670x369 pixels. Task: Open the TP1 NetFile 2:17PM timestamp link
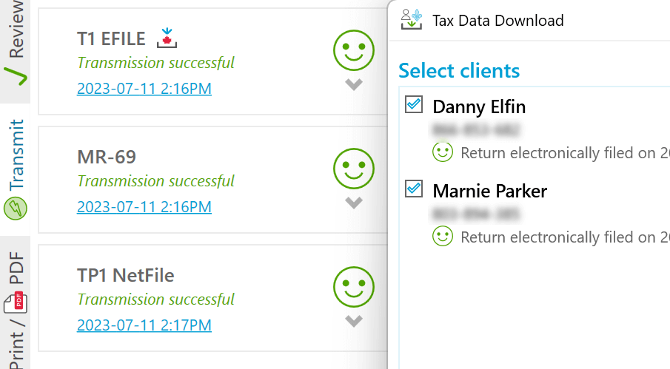pyautogui.click(x=144, y=325)
